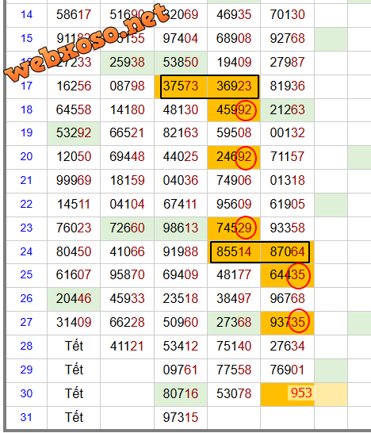The width and height of the screenshot is (371, 433).
Task: Click cell value 58617
Action: 74,14
